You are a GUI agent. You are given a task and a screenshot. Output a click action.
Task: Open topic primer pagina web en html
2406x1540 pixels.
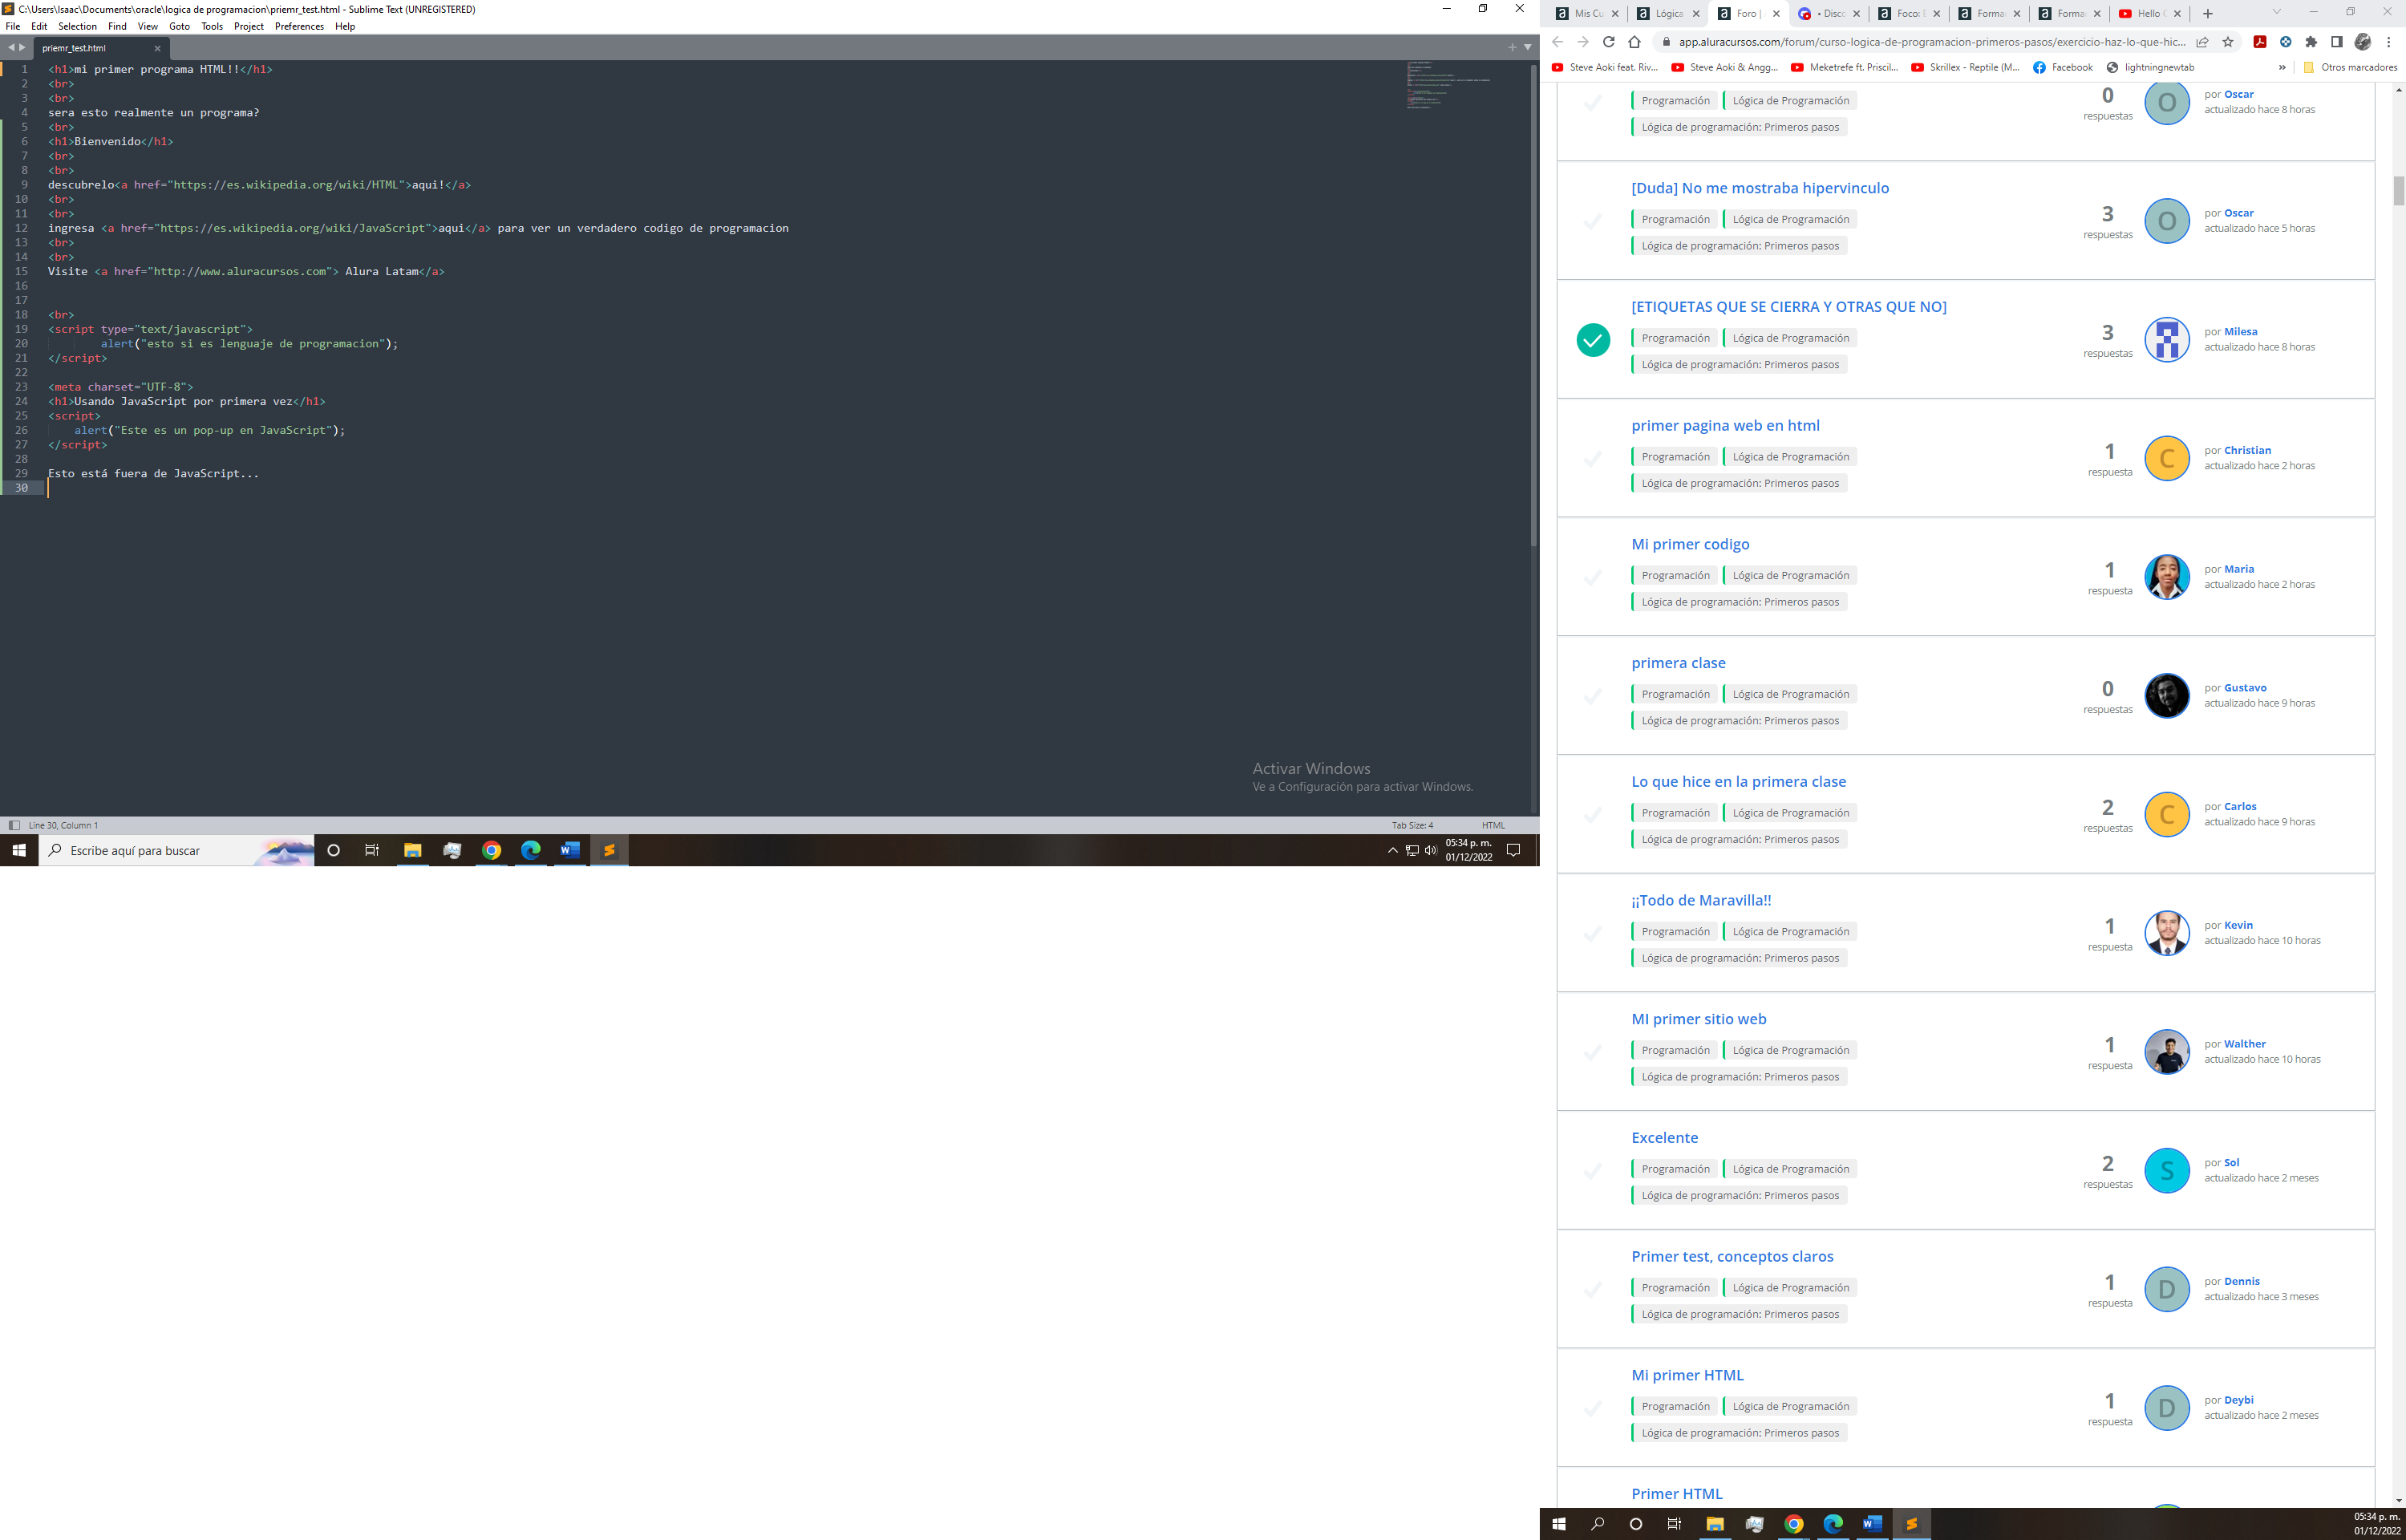point(1725,426)
